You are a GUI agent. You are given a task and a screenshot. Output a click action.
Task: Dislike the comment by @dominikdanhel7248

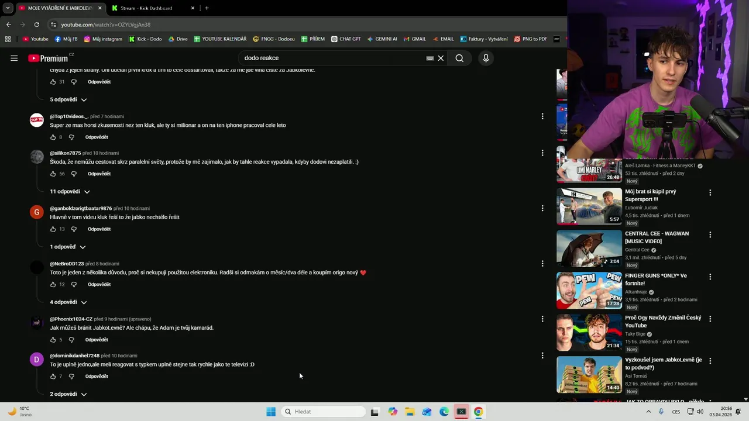tap(71, 376)
